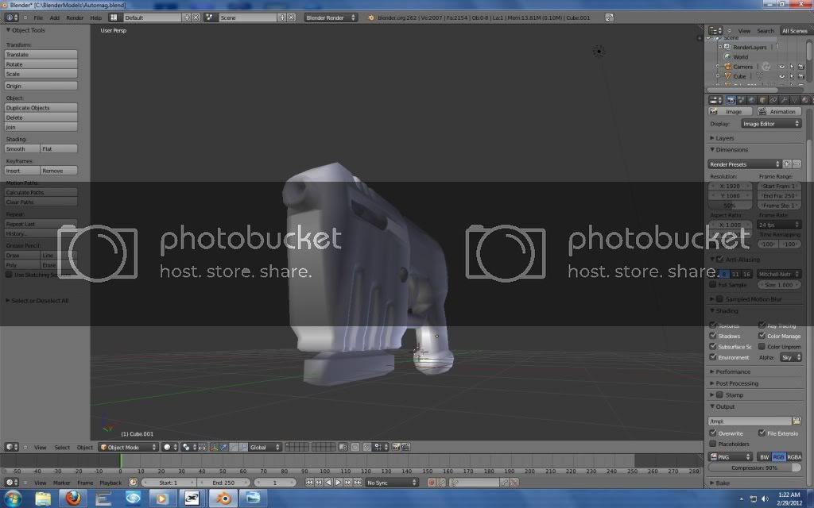Screen dimensions: 814x508
Task: Open the Render menu in the top bar
Action: [x=75, y=17]
